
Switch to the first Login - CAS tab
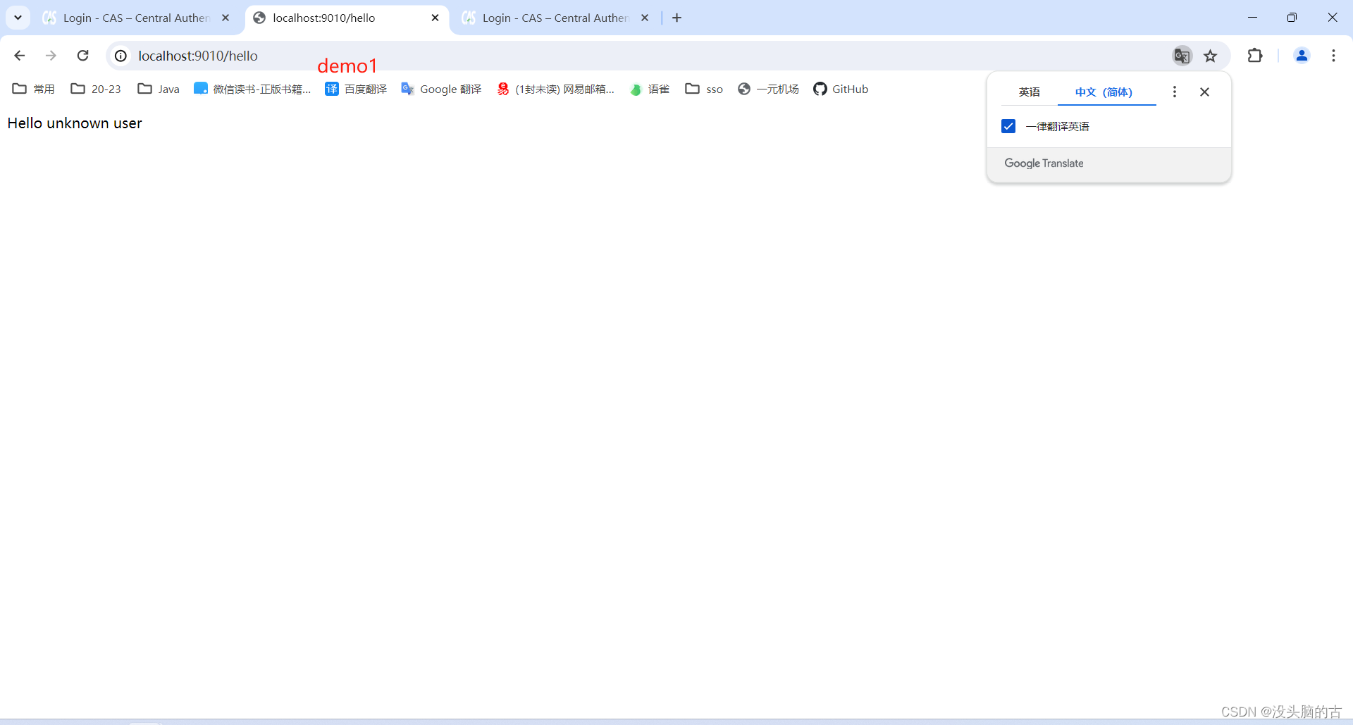[x=136, y=18]
